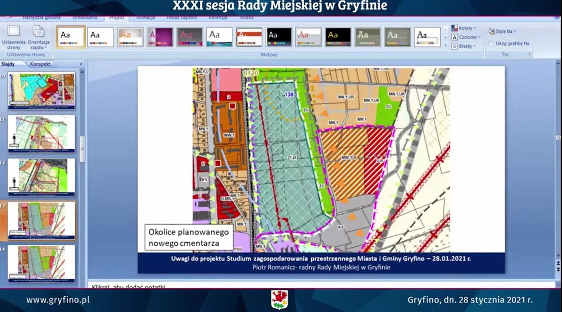Open Orientacja slajdu orientation menu

(39, 37)
